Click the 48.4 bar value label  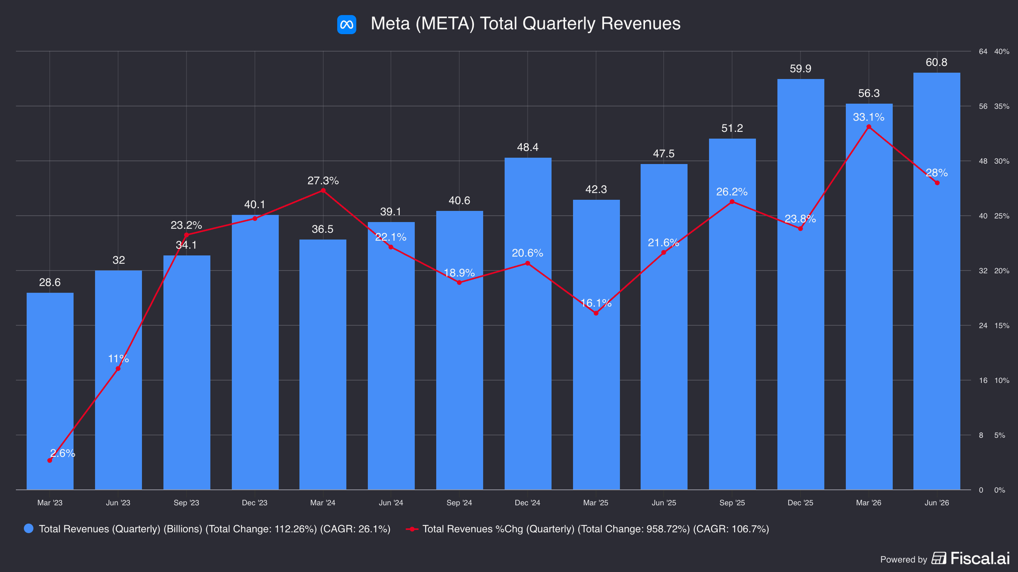pos(528,147)
